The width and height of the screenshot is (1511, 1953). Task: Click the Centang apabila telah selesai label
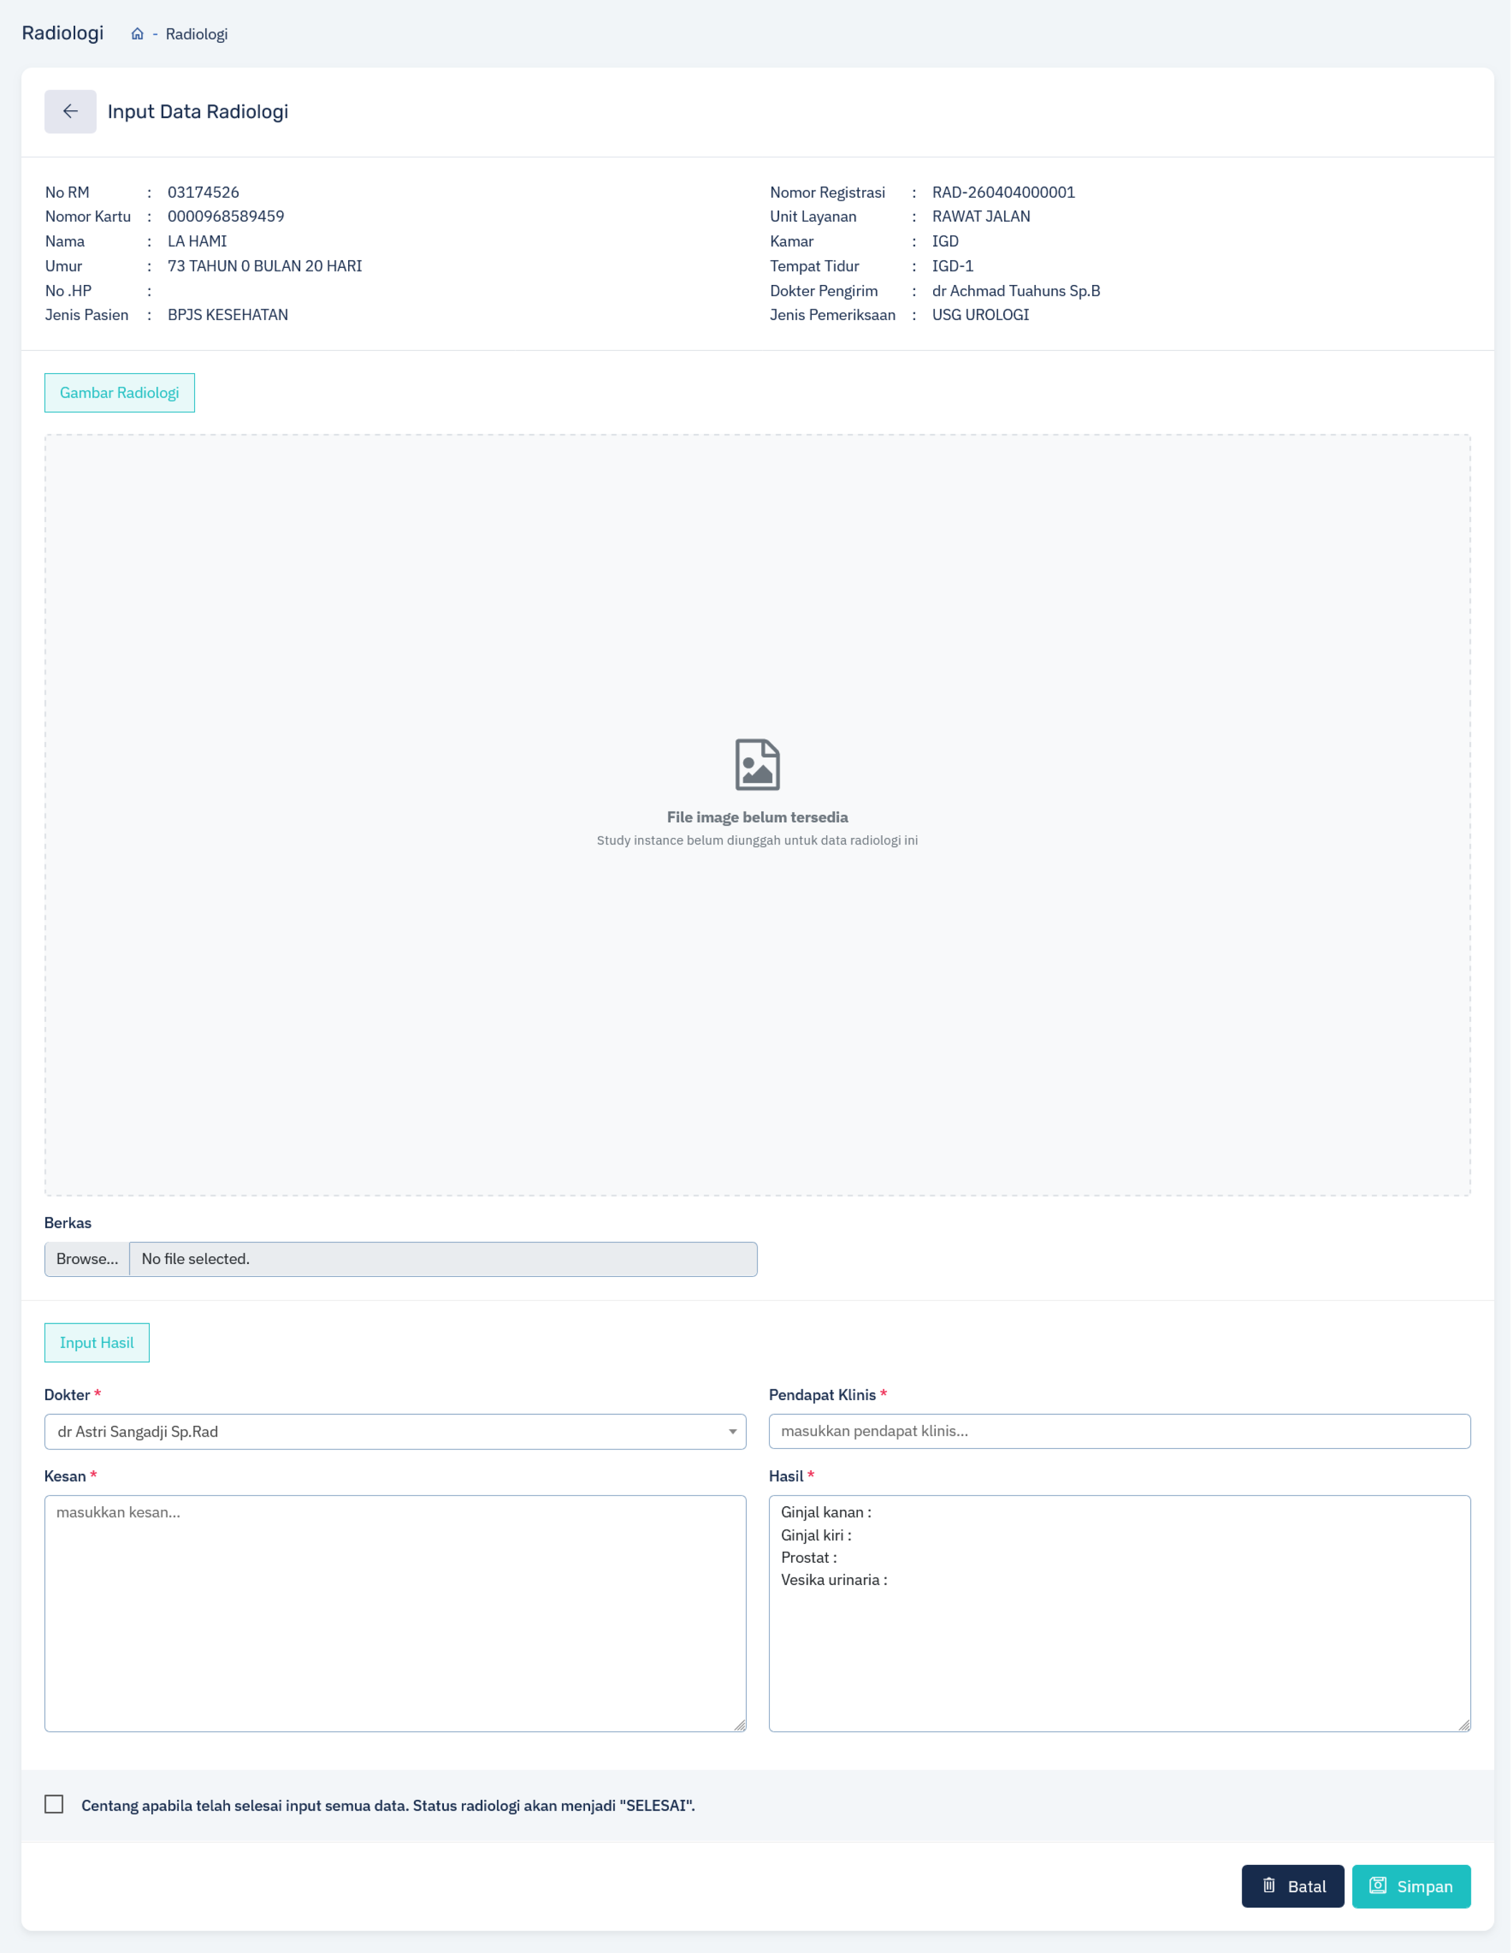click(388, 1806)
